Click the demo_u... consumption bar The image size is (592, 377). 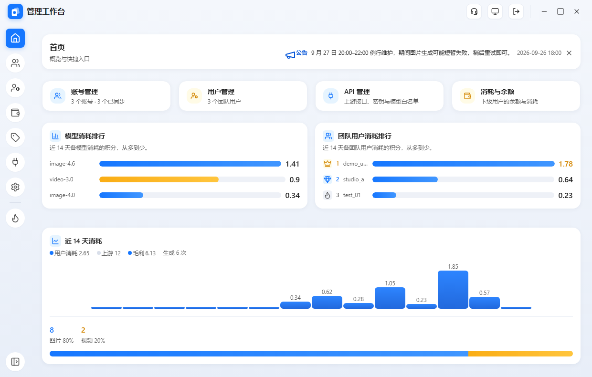463,164
